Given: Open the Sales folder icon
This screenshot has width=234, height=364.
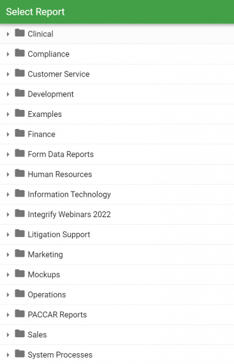Looking at the screenshot, I should 20,333.
